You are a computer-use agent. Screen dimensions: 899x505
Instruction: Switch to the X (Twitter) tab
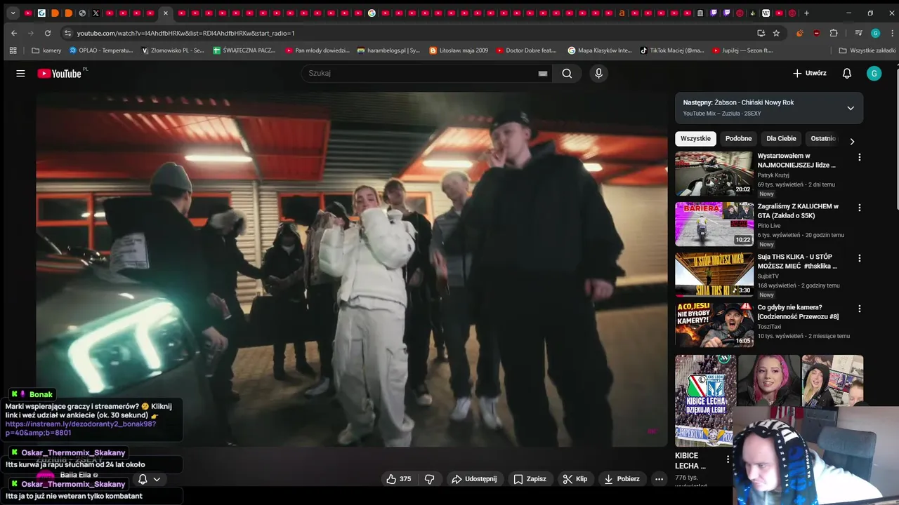(x=96, y=13)
